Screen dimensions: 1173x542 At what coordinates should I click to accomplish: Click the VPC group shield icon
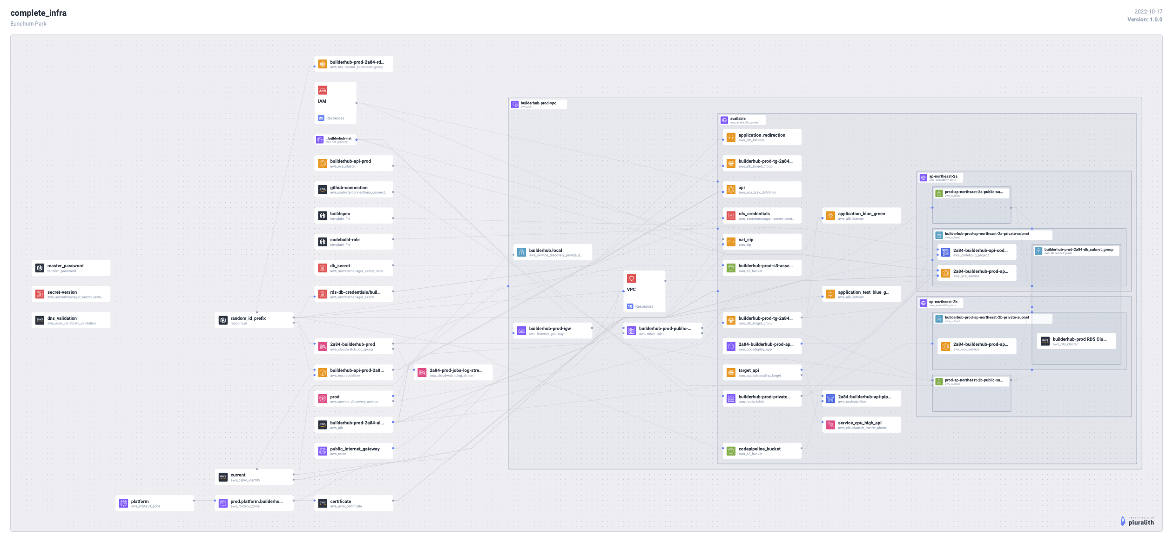tap(631, 278)
